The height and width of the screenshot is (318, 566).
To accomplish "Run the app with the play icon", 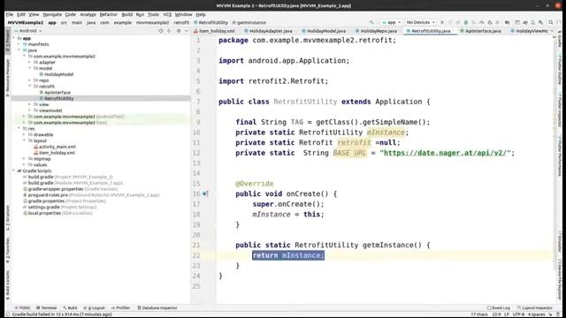I will point(442,22).
